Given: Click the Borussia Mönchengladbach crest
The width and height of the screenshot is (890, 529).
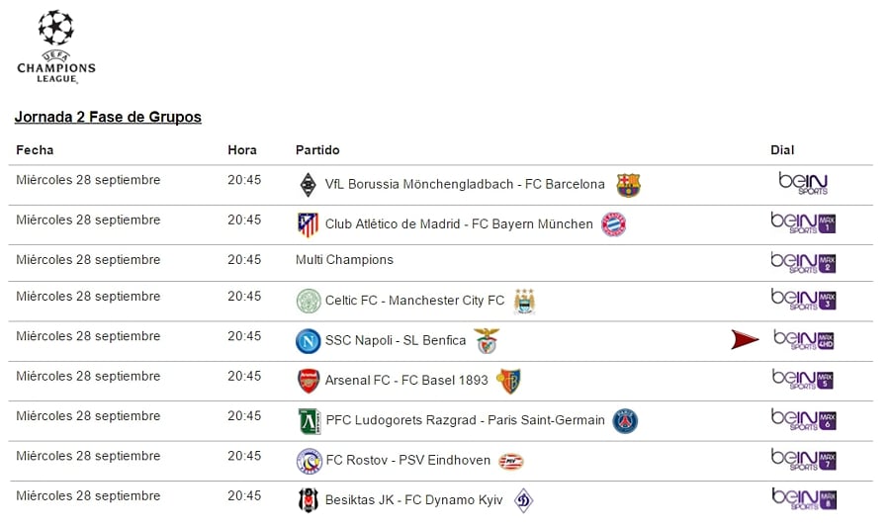Looking at the screenshot, I should (x=309, y=185).
